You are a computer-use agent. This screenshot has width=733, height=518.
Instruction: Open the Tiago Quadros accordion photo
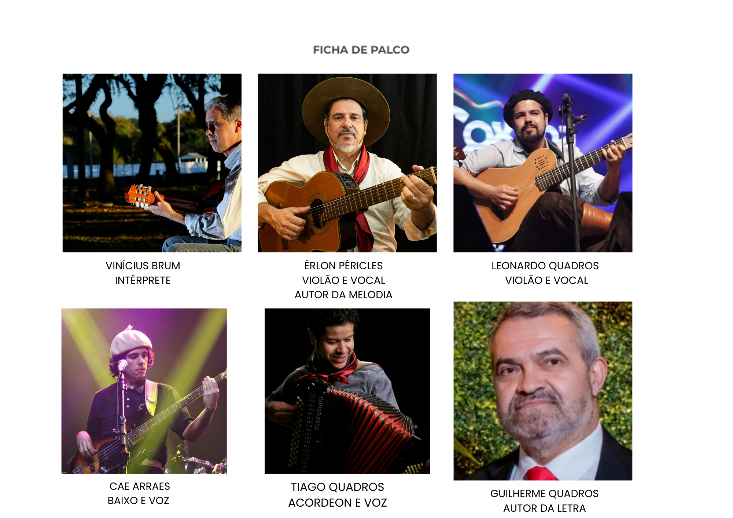tap(347, 391)
